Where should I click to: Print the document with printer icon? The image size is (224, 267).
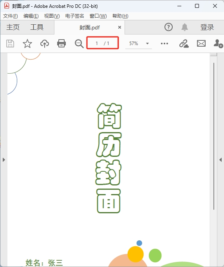[x=61, y=43]
